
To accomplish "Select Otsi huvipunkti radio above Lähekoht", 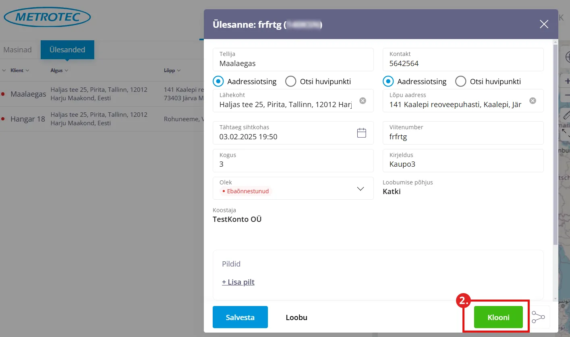I will 290,81.
